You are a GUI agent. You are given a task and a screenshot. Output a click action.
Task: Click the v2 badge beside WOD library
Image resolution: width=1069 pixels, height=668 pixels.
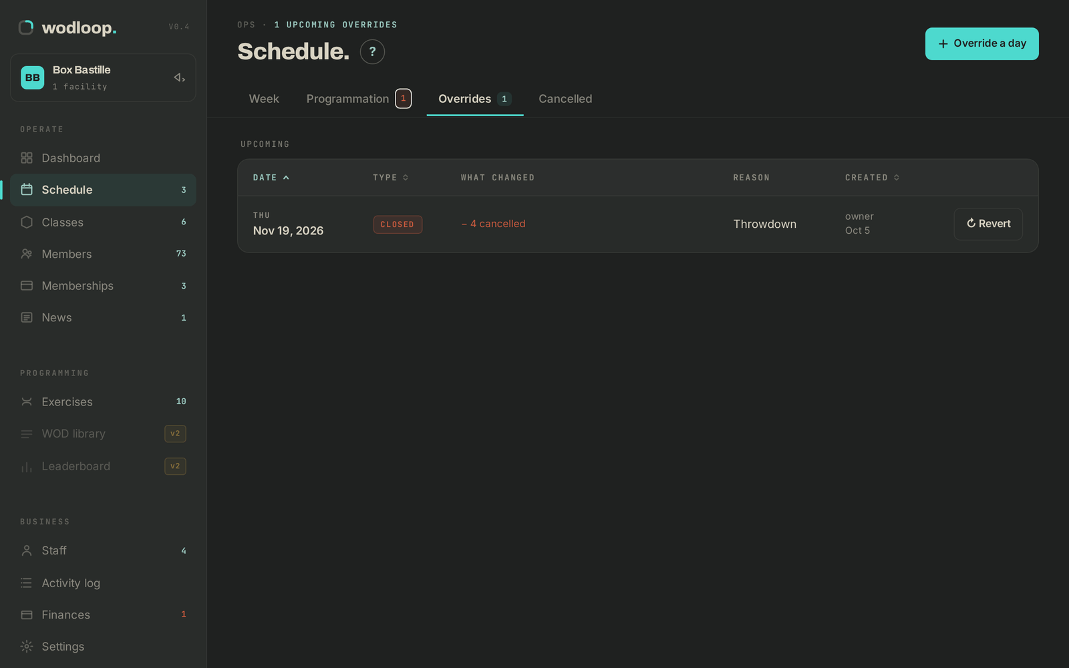(x=175, y=434)
